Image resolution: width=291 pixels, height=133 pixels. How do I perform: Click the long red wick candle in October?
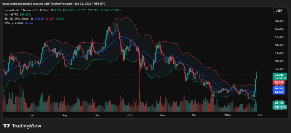click(139, 85)
